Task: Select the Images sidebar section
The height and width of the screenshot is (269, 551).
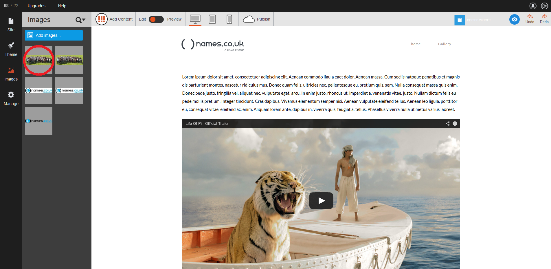Action: click(x=11, y=74)
